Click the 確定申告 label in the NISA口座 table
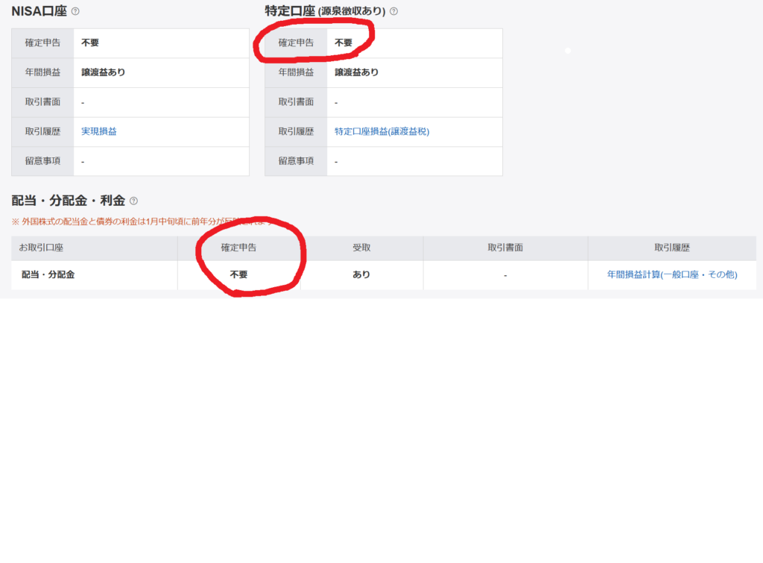This screenshot has width=763, height=563. (x=42, y=43)
